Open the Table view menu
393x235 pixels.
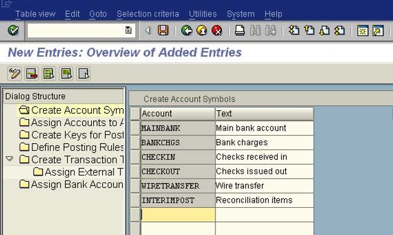[x=35, y=14]
